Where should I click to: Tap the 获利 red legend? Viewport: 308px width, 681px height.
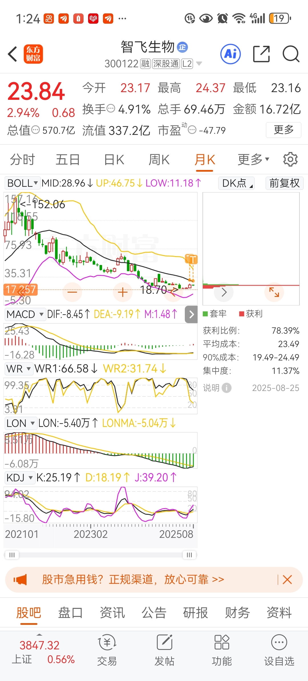click(x=251, y=314)
